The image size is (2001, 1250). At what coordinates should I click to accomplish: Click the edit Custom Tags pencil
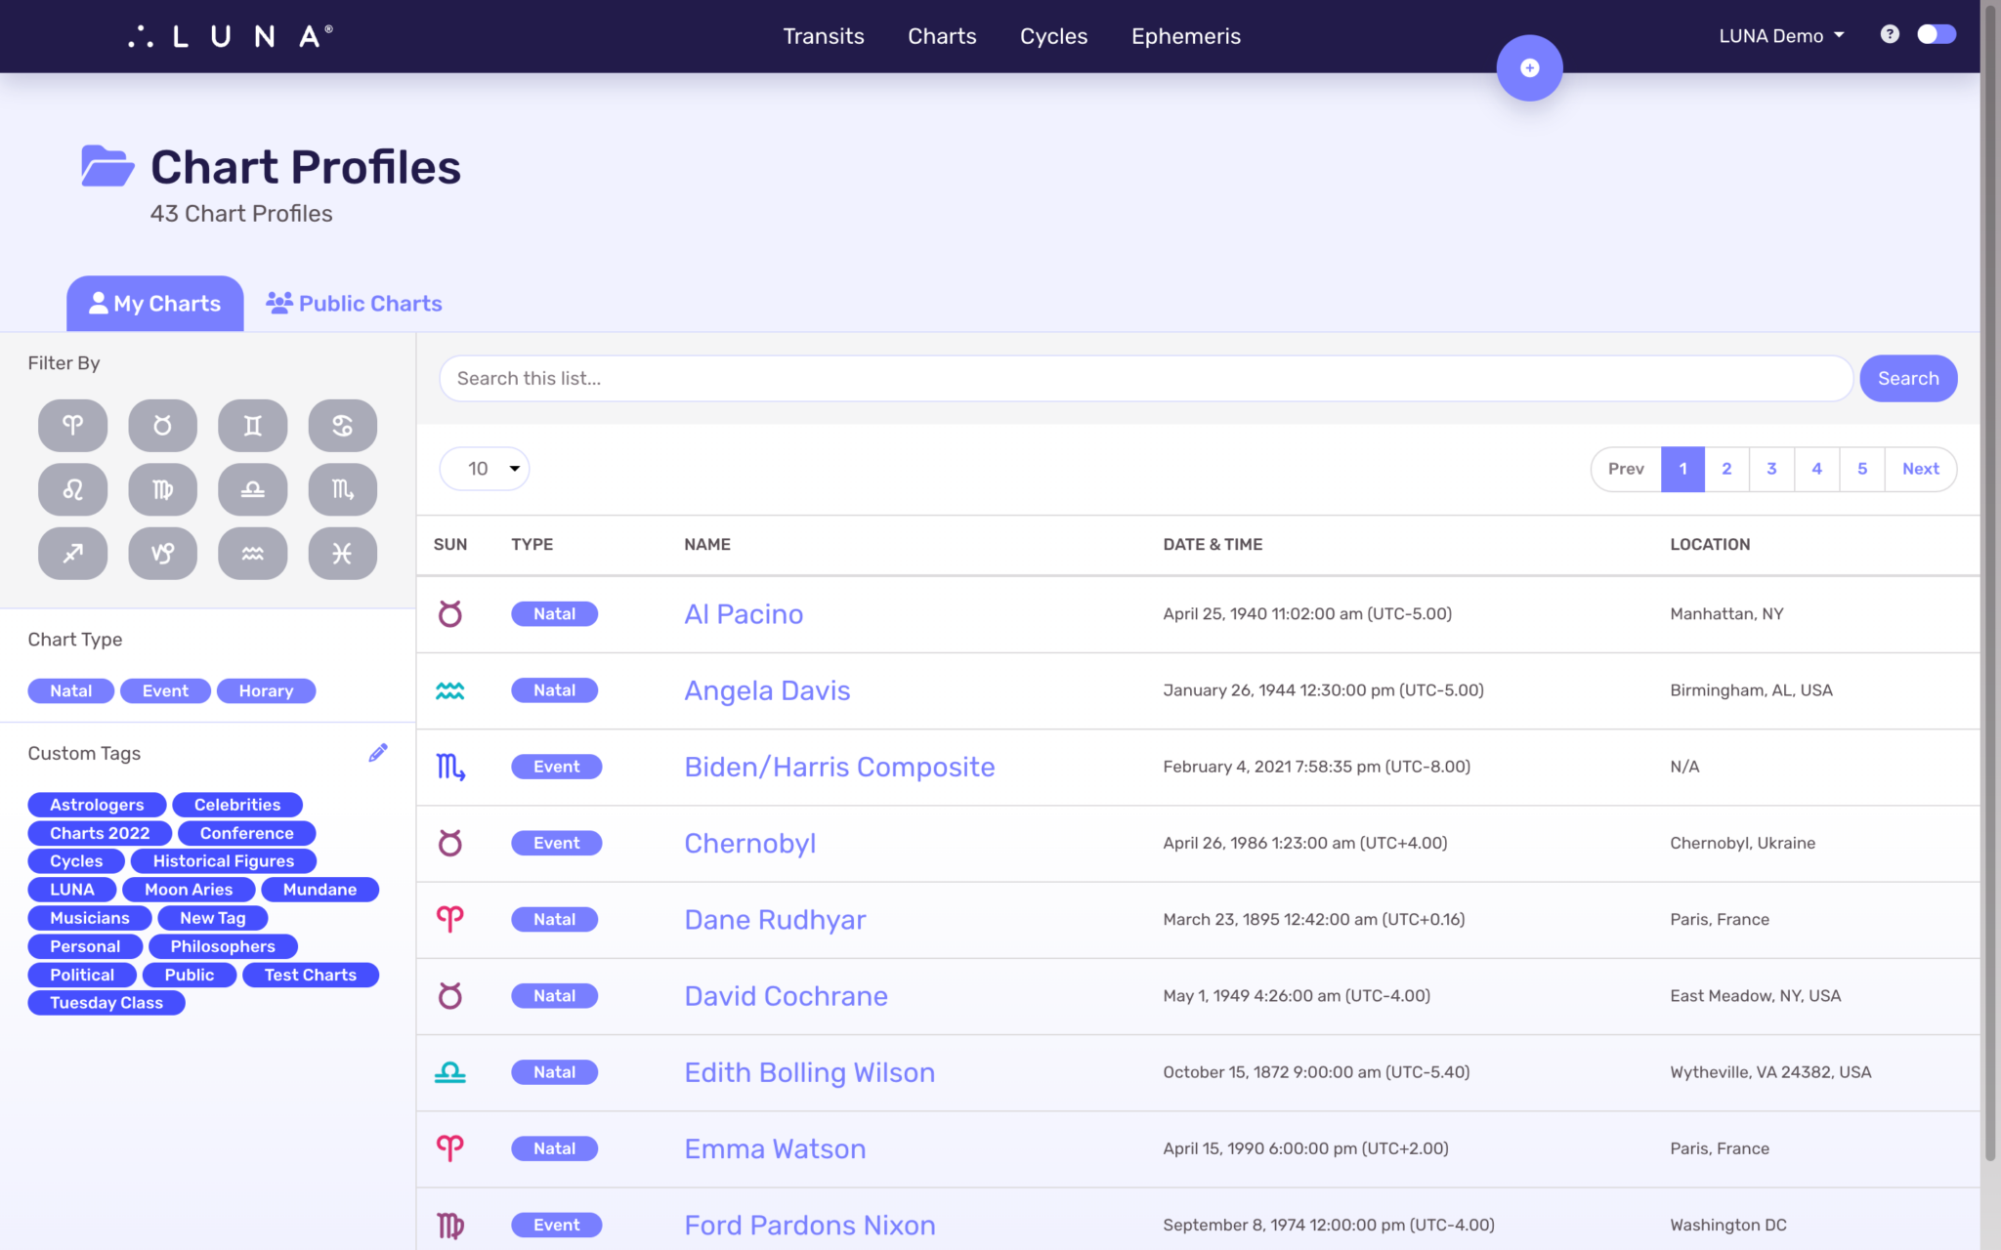[378, 753]
